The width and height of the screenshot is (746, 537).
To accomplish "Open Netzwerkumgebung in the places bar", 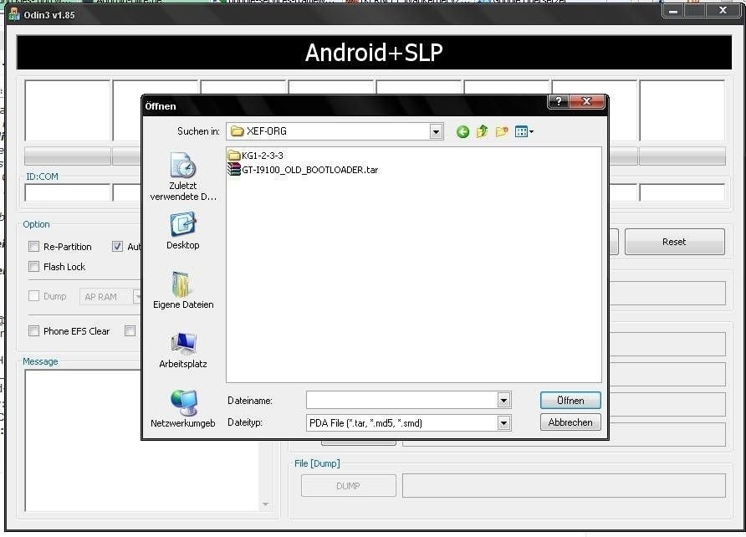I will 183,409.
